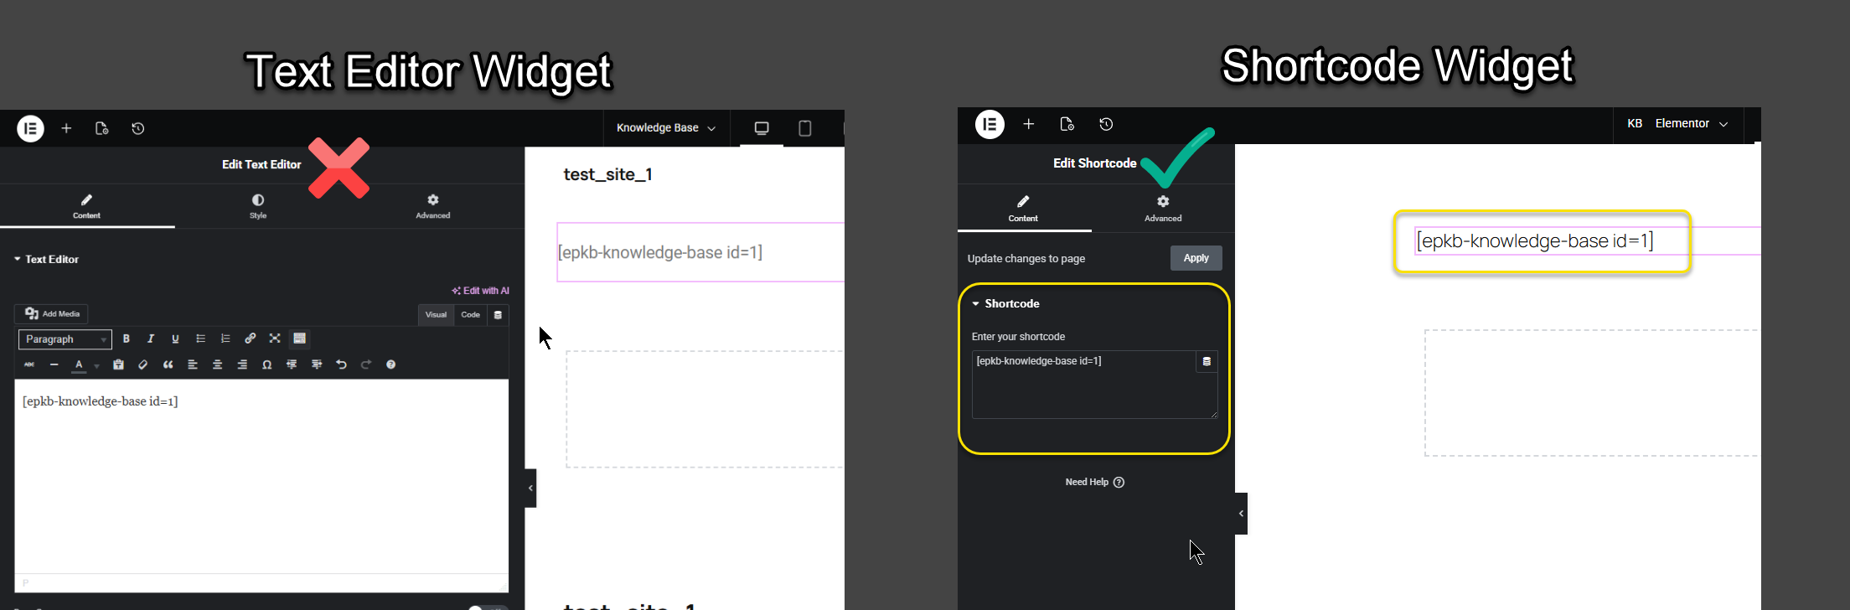This screenshot has width=1850, height=610.
Task: Collapse the Shortcode section
Action: click(x=1005, y=303)
